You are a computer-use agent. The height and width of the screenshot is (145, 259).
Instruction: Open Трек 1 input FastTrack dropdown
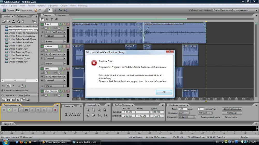tap(55, 32)
